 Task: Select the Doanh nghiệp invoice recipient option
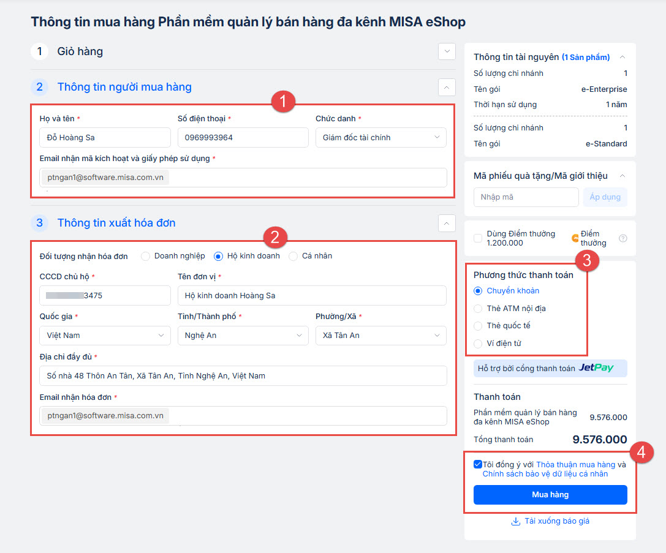click(x=145, y=256)
